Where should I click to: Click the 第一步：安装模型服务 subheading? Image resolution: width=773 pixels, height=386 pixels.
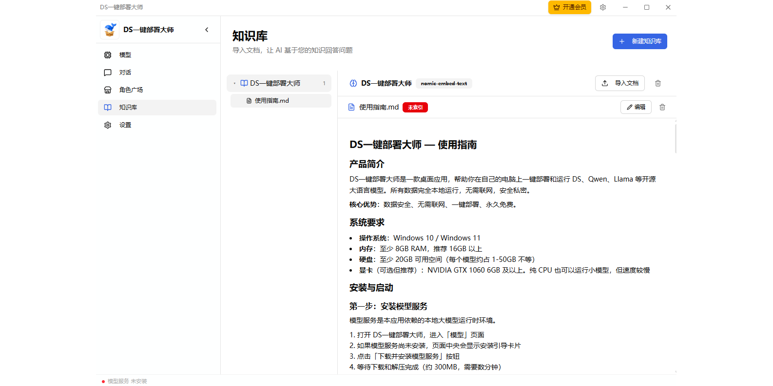tap(388, 306)
